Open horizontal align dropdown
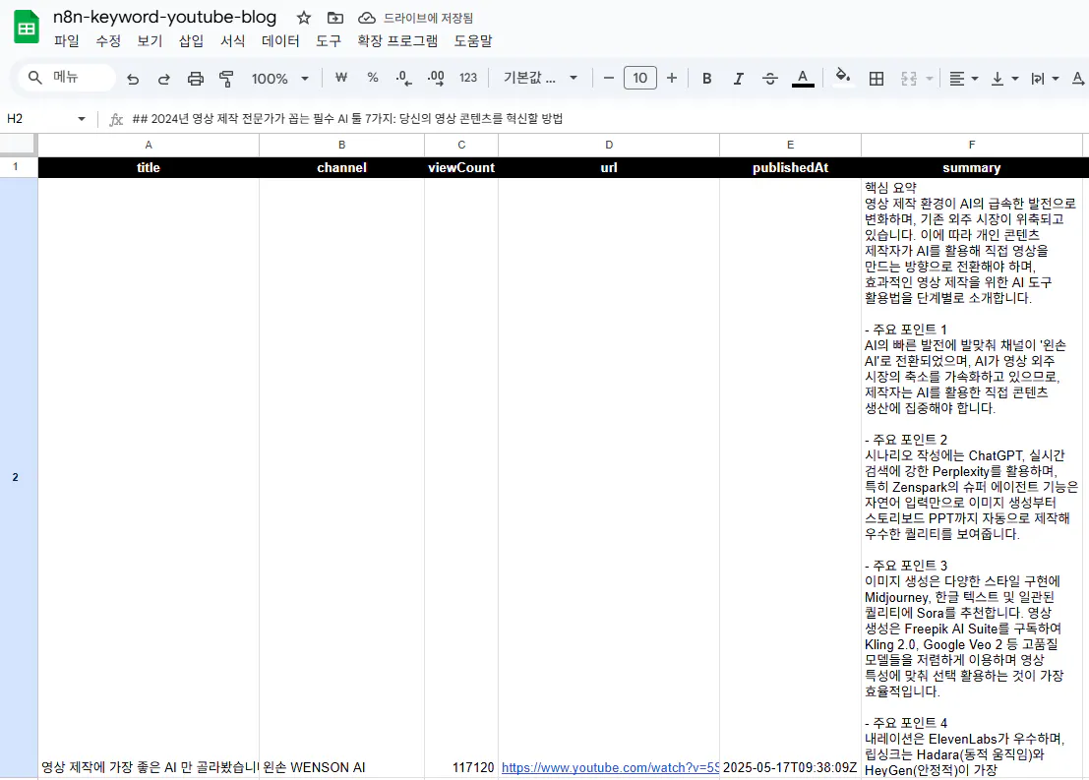 pyautogui.click(x=963, y=79)
